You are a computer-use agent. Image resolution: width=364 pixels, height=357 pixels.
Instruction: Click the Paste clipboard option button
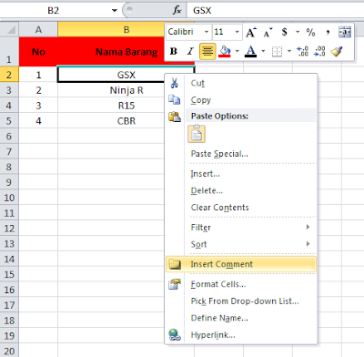point(197,134)
